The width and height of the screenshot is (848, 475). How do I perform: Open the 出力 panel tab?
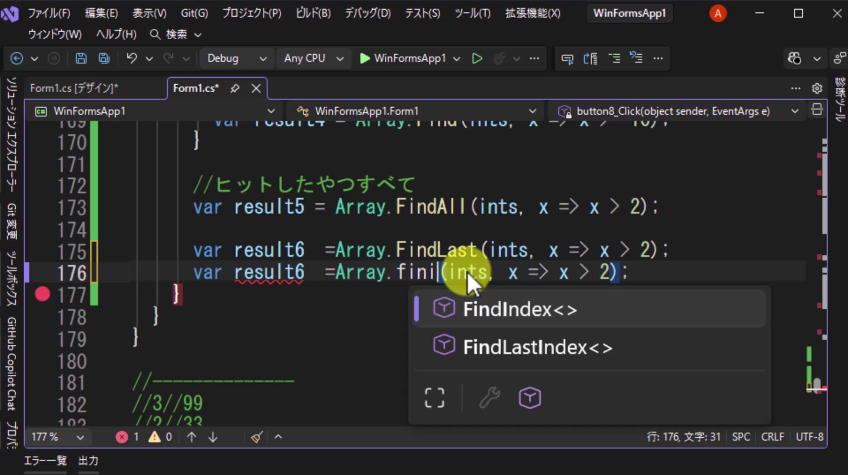pos(88,461)
